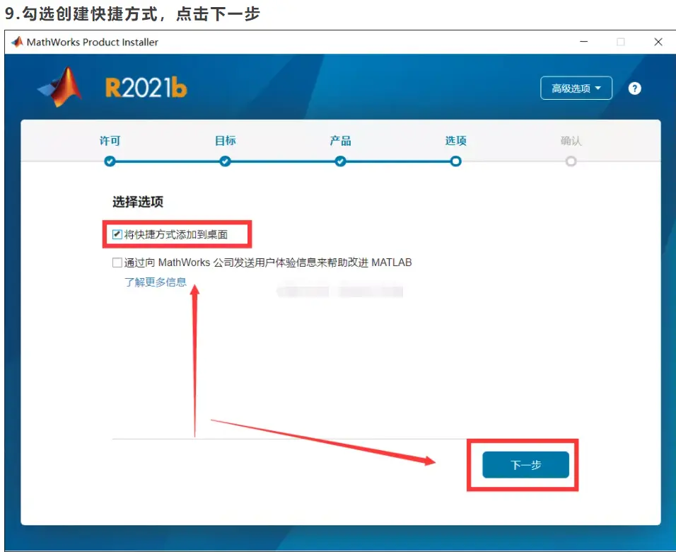Click the 目标 step checkmark circle
The image size is (676, 552).
pos(225,161)
